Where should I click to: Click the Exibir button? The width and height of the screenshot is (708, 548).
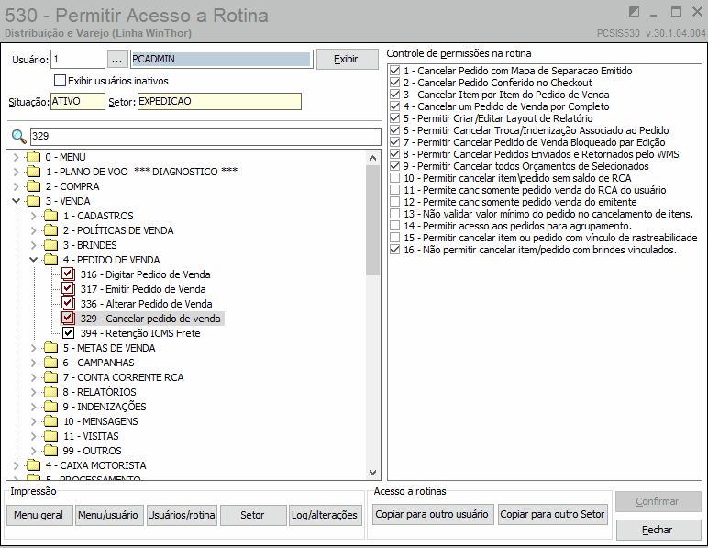coord(347,59)
